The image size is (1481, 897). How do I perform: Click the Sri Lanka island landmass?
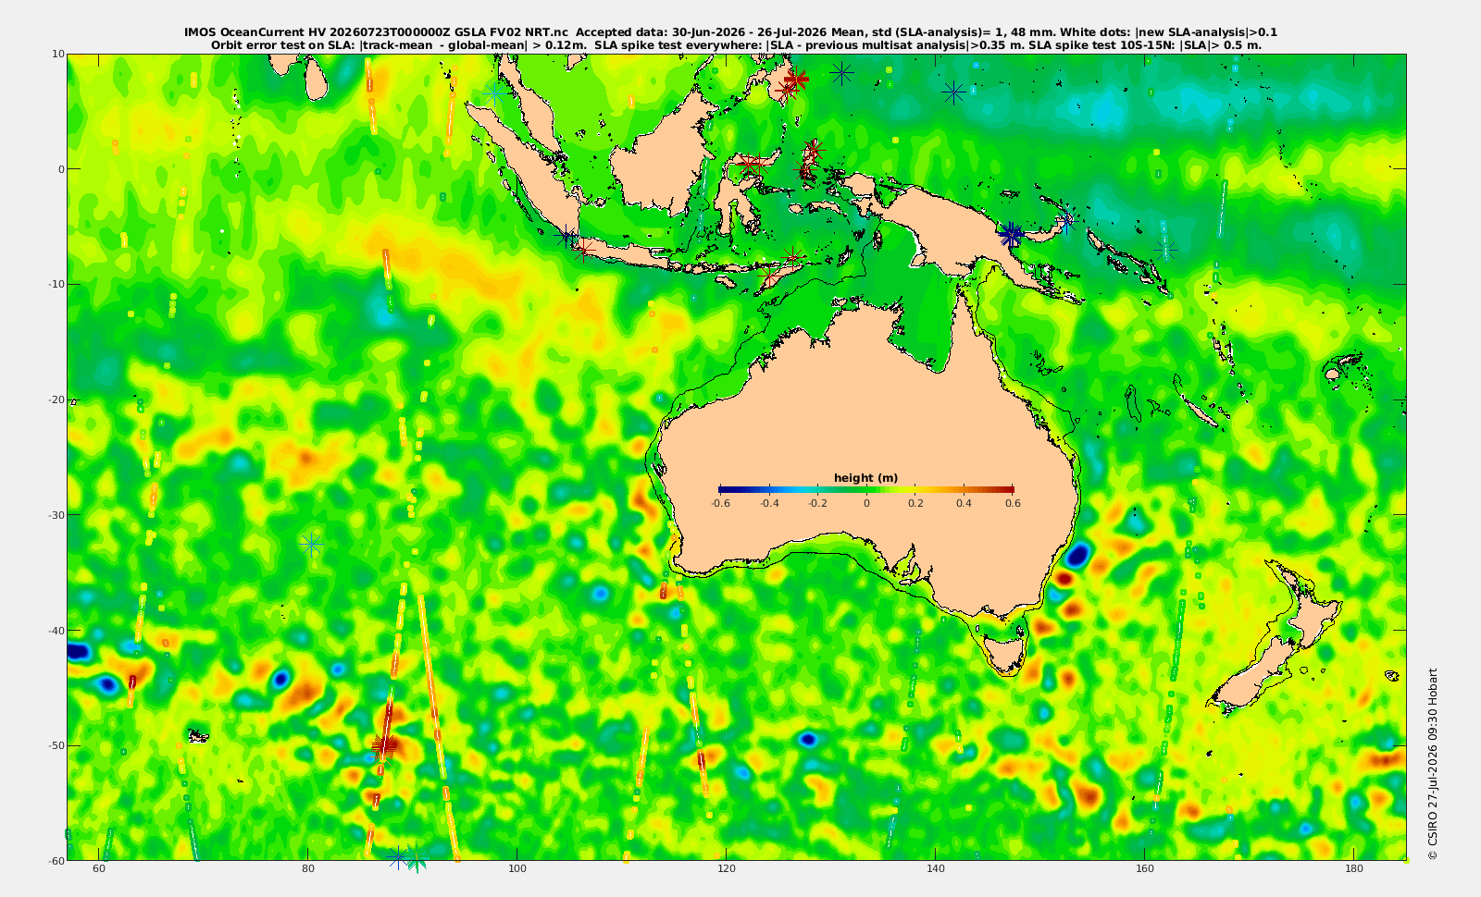[x=316, y=78]
